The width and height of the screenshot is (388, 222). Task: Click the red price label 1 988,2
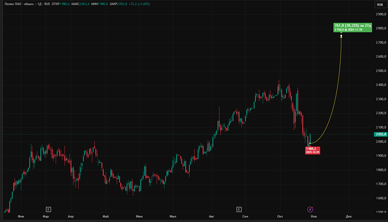tap(312, 150)
